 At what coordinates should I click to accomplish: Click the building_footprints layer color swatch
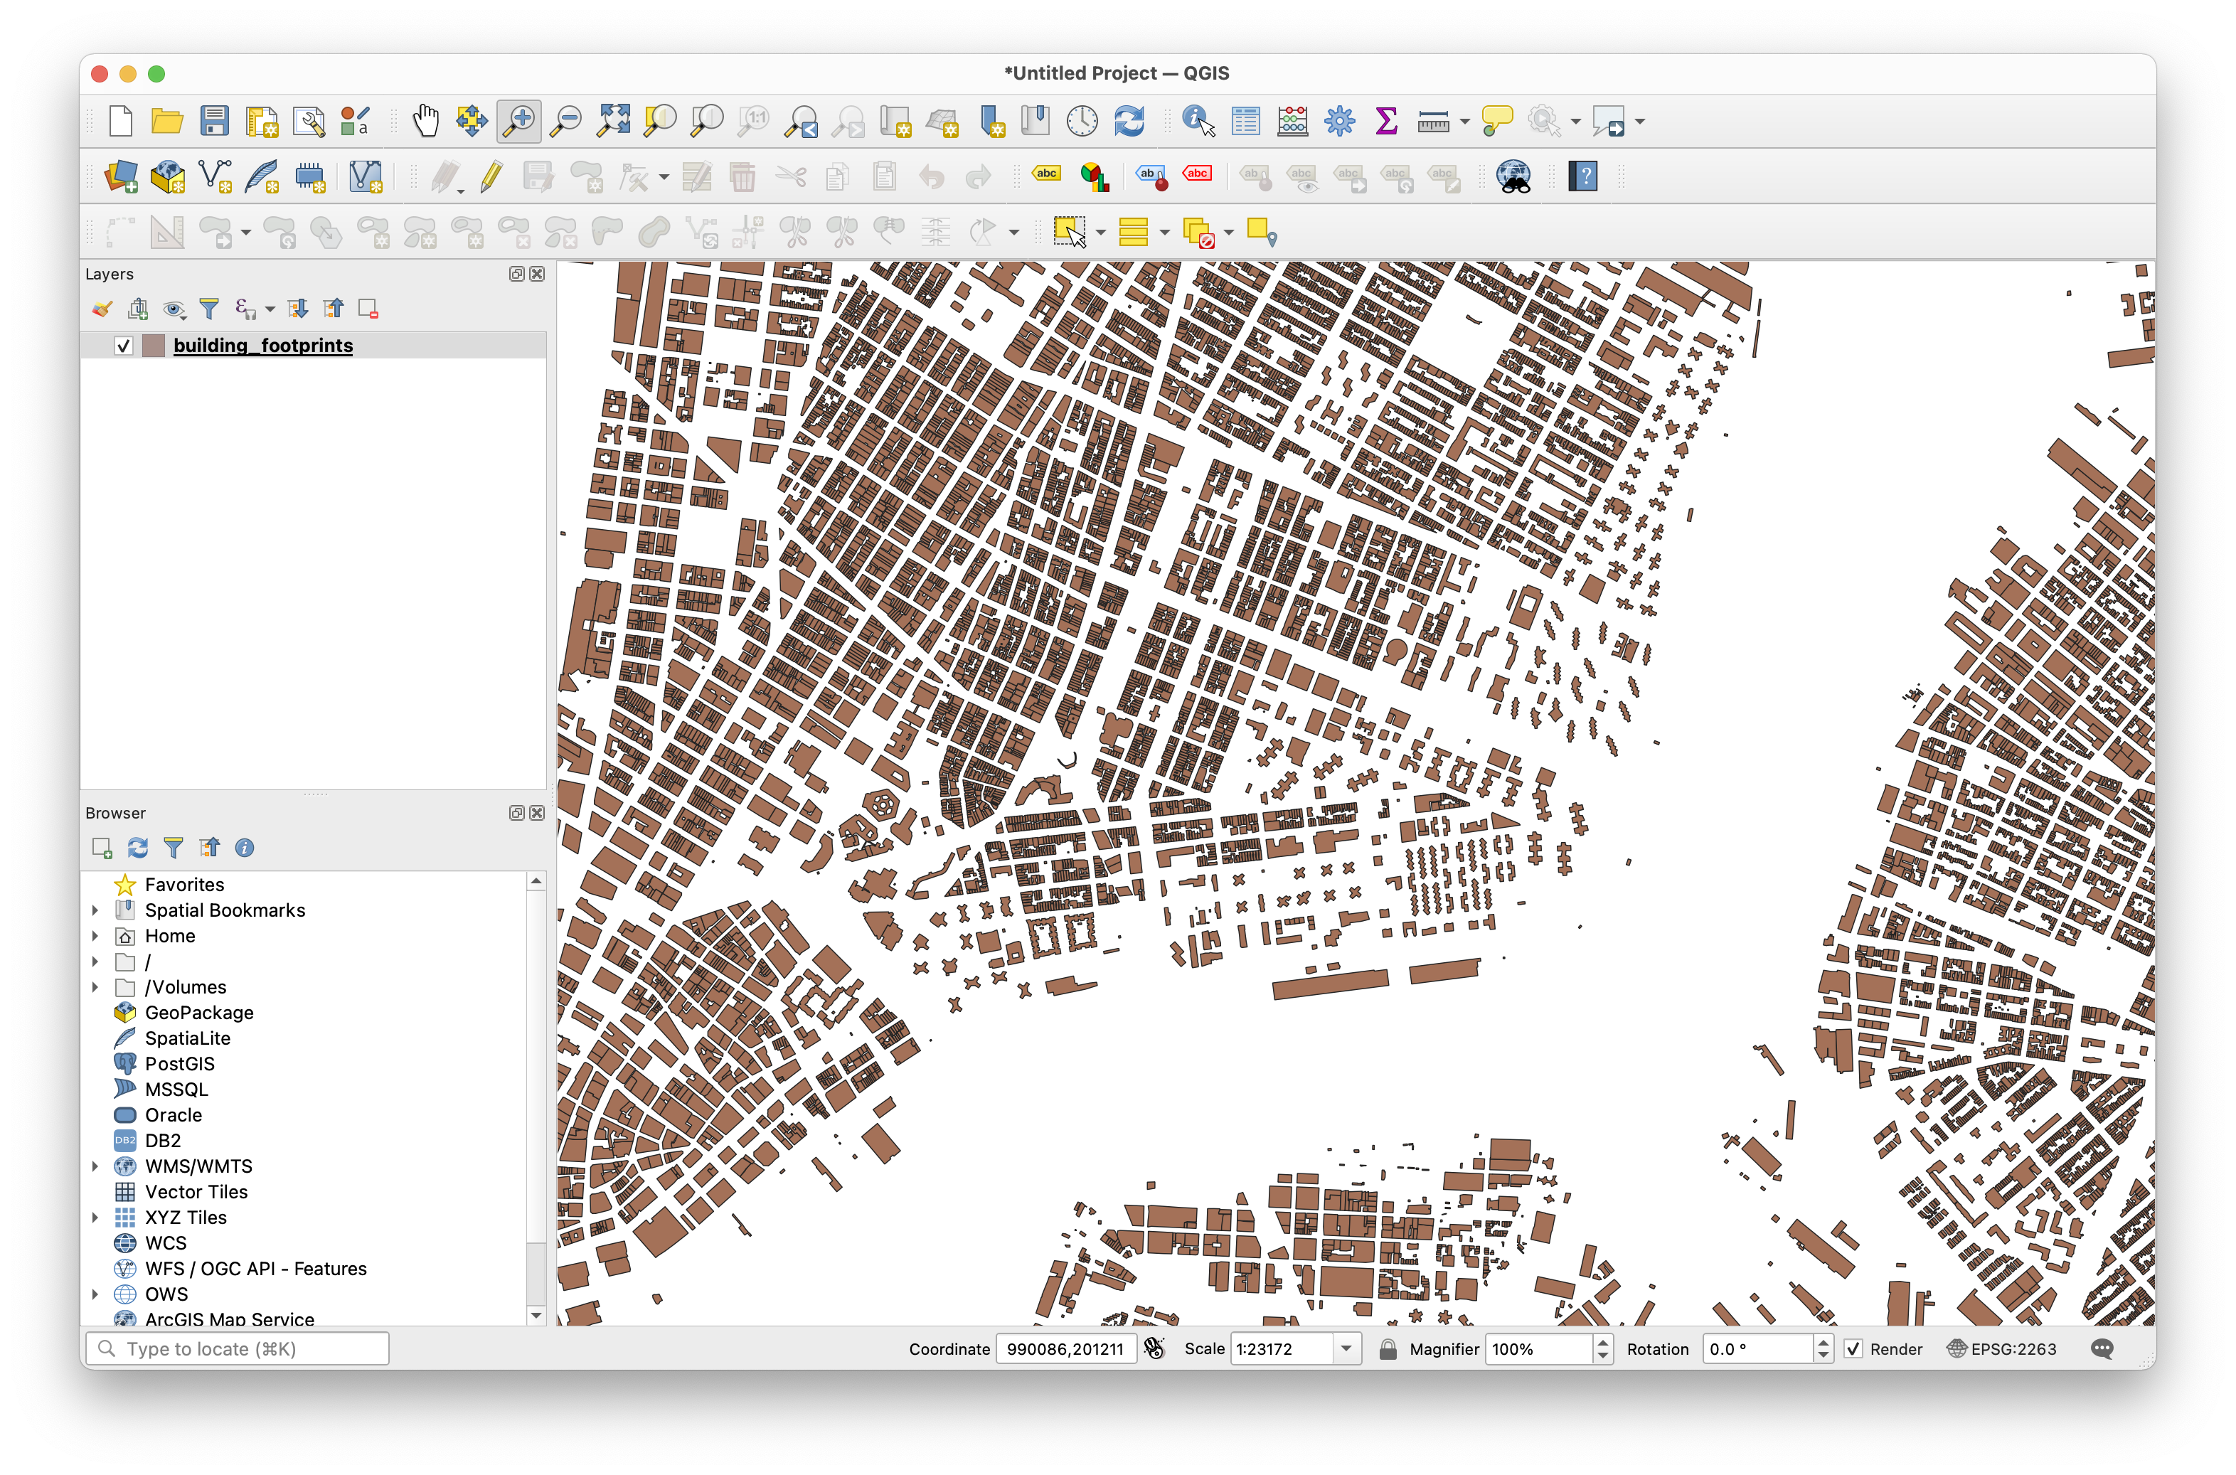154,346
